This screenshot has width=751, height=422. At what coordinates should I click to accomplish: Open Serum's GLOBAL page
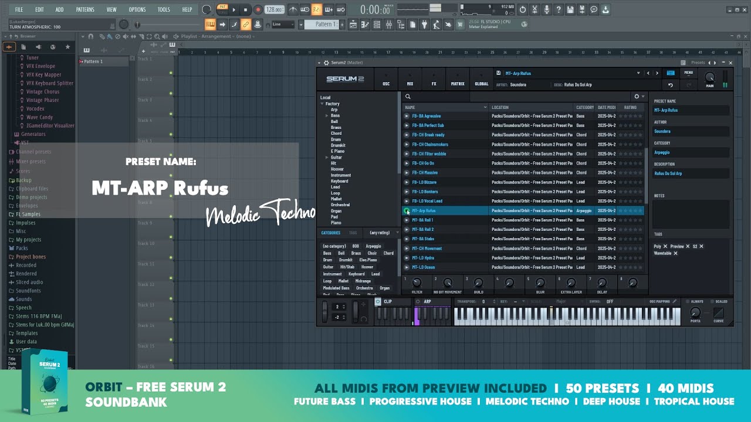tap(481, 79)
